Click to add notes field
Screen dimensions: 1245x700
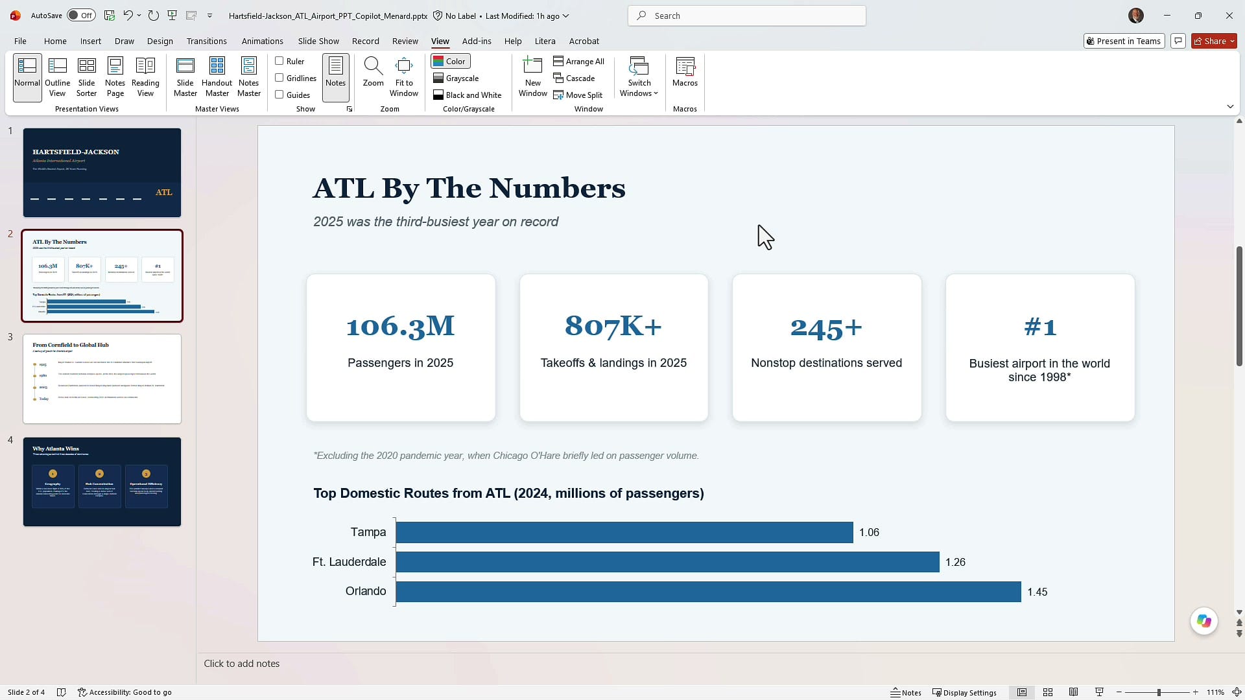pos(716,664)
